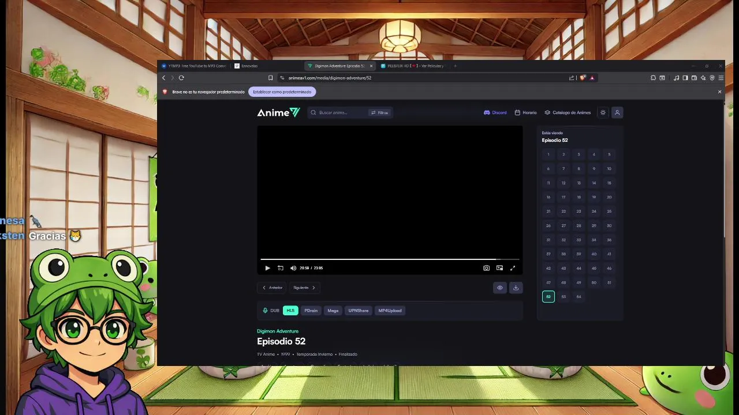Switch to the PELISFLIX HD browser tab

point(413,66)
